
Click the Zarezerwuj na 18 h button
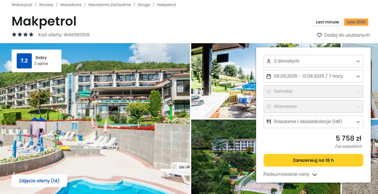pos(313,160)
